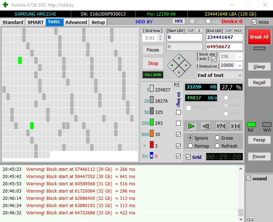
Task: Click the End LBA field showing 234441647
Action: point(224,37)
